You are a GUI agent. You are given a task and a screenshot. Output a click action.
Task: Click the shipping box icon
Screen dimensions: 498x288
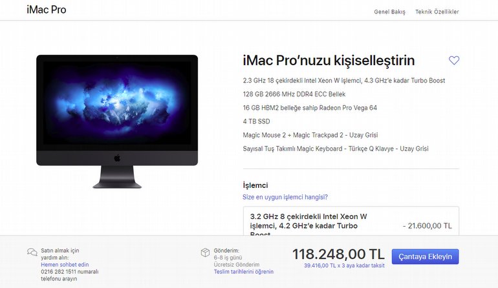(x=205, y=252)
